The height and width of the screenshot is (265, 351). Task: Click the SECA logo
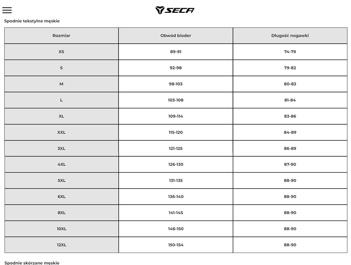(x=175, y=10)
